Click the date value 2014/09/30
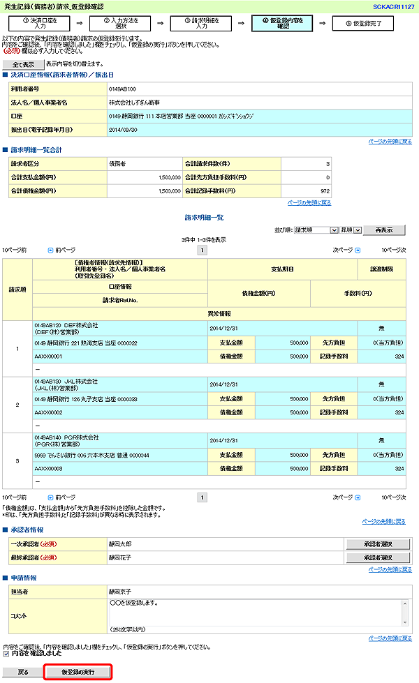 pos(123,130)
